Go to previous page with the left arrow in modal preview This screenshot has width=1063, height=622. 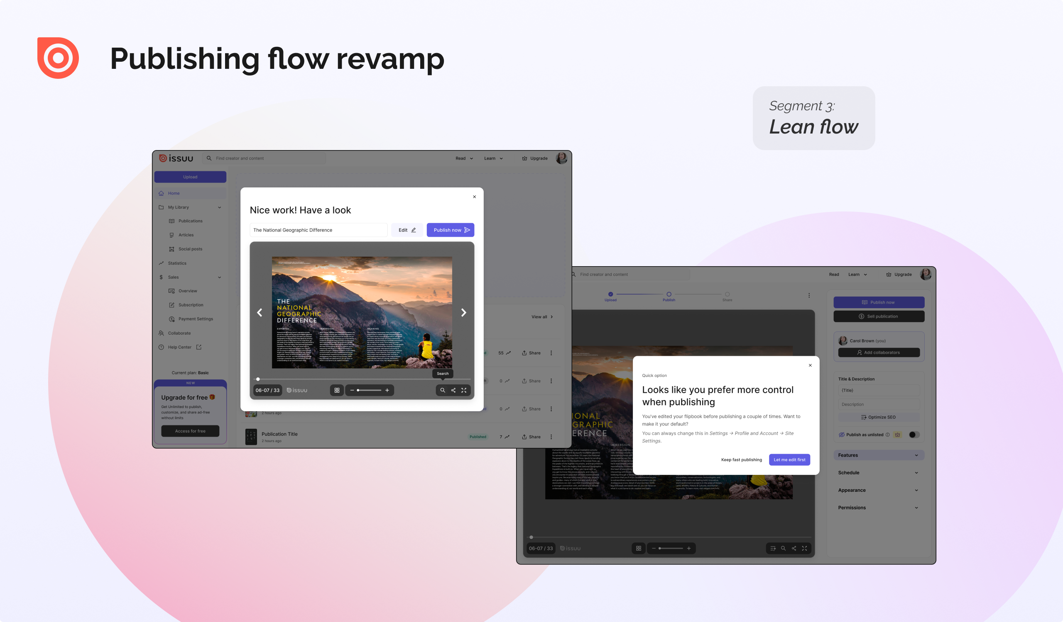pyautogui.click(x=260, y=313)
